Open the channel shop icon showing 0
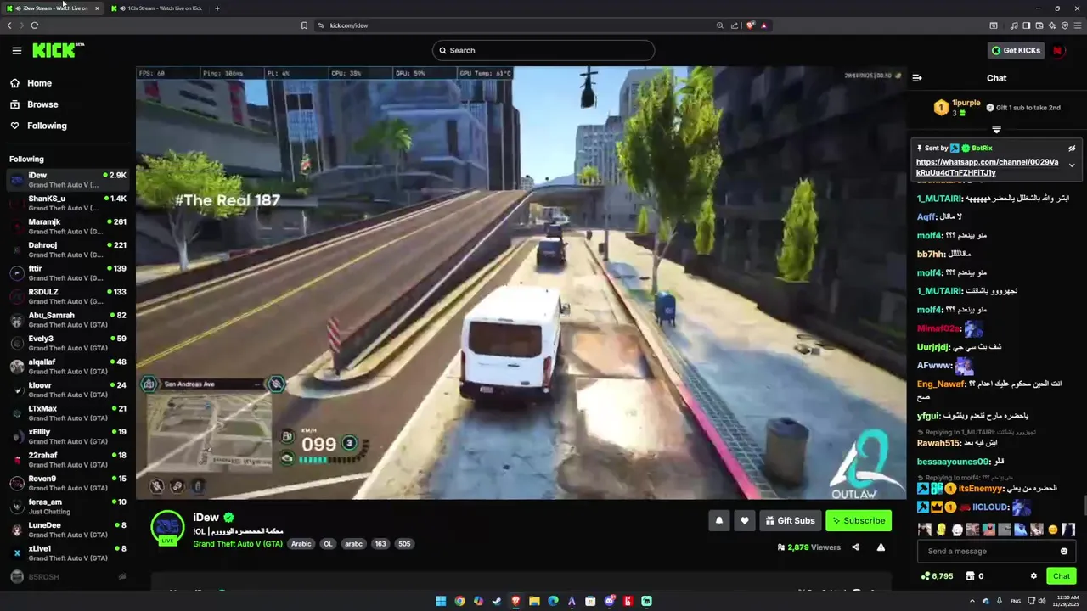Screen dimensions: 1087x611 click(975, 576)
